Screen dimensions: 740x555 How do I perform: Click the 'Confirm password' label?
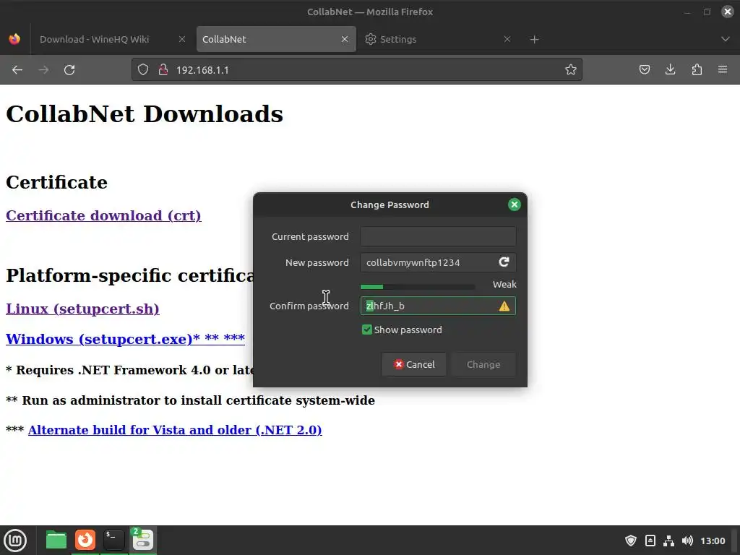[309, 306]
